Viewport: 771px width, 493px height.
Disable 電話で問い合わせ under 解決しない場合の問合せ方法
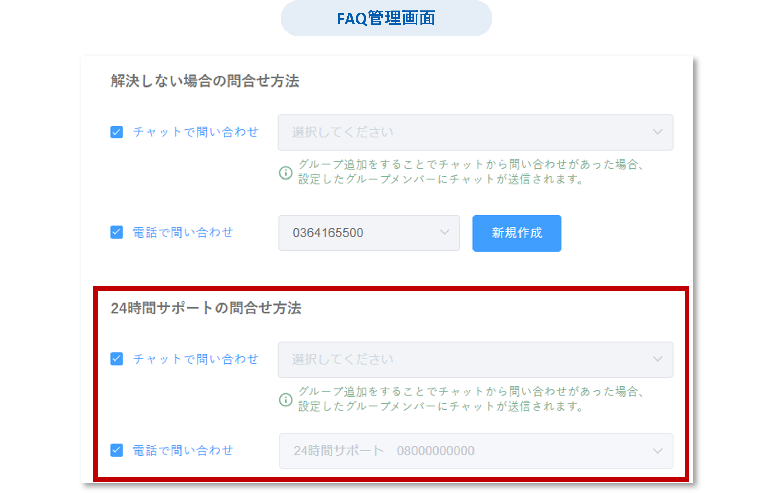117,232
